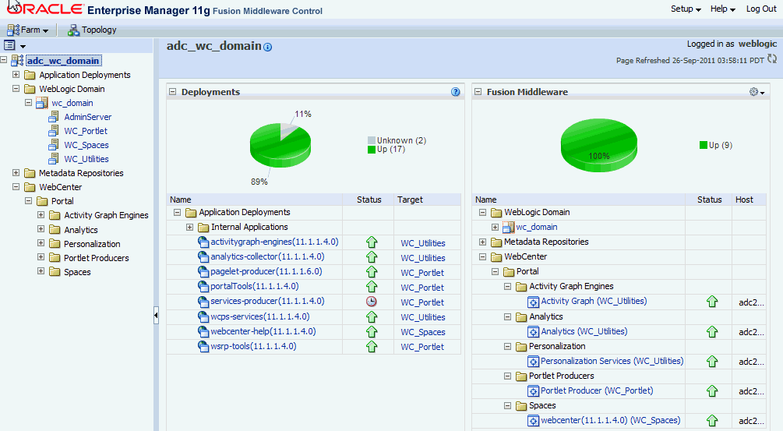783x431 pixels.
Task: Open the Farm menu
Action: pos(27,30)
